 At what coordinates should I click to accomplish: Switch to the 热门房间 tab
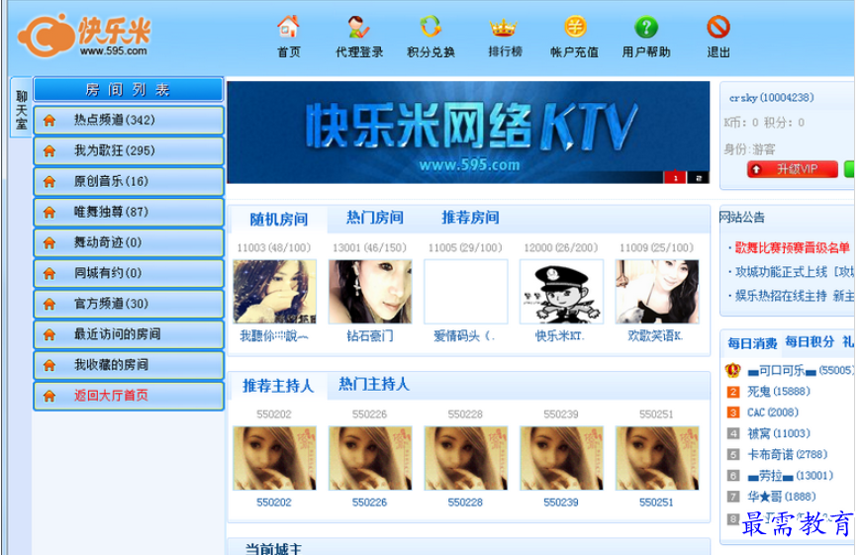[x=375, y=218]
